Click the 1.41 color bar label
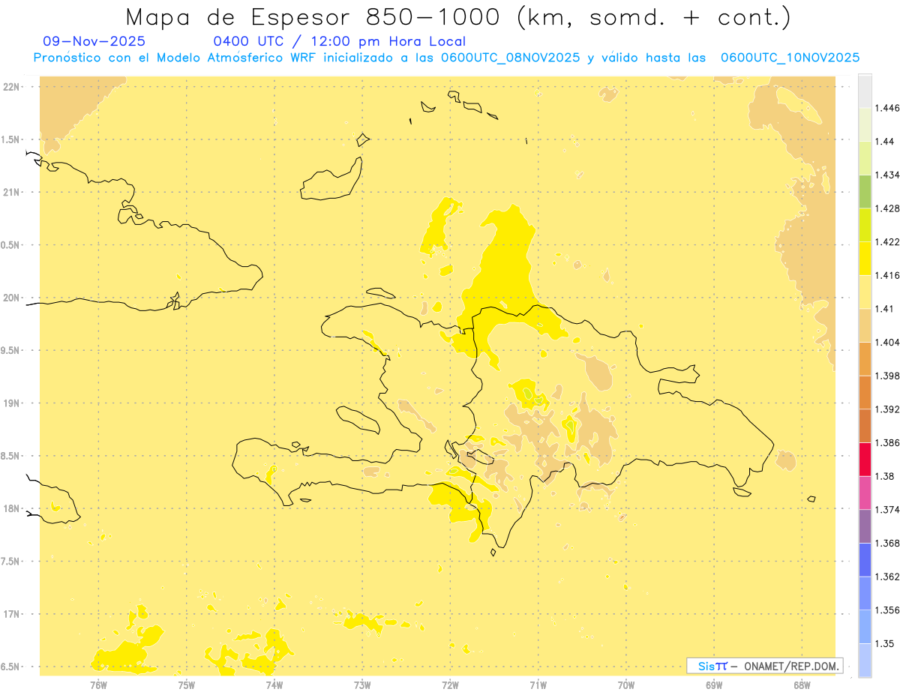The width and height of the screenshot is (900, 695). (885, 309)
